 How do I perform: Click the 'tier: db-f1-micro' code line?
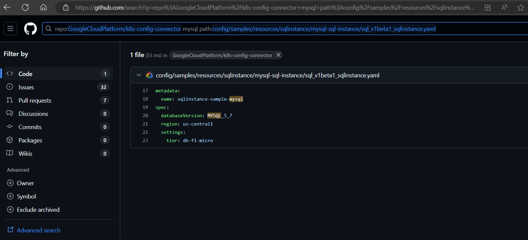tap(190, 140)
